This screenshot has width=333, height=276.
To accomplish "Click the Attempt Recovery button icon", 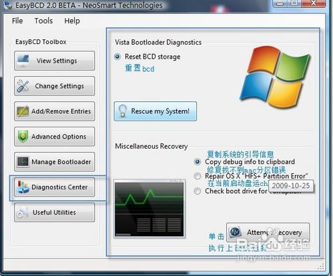I will tap(235, 232).
